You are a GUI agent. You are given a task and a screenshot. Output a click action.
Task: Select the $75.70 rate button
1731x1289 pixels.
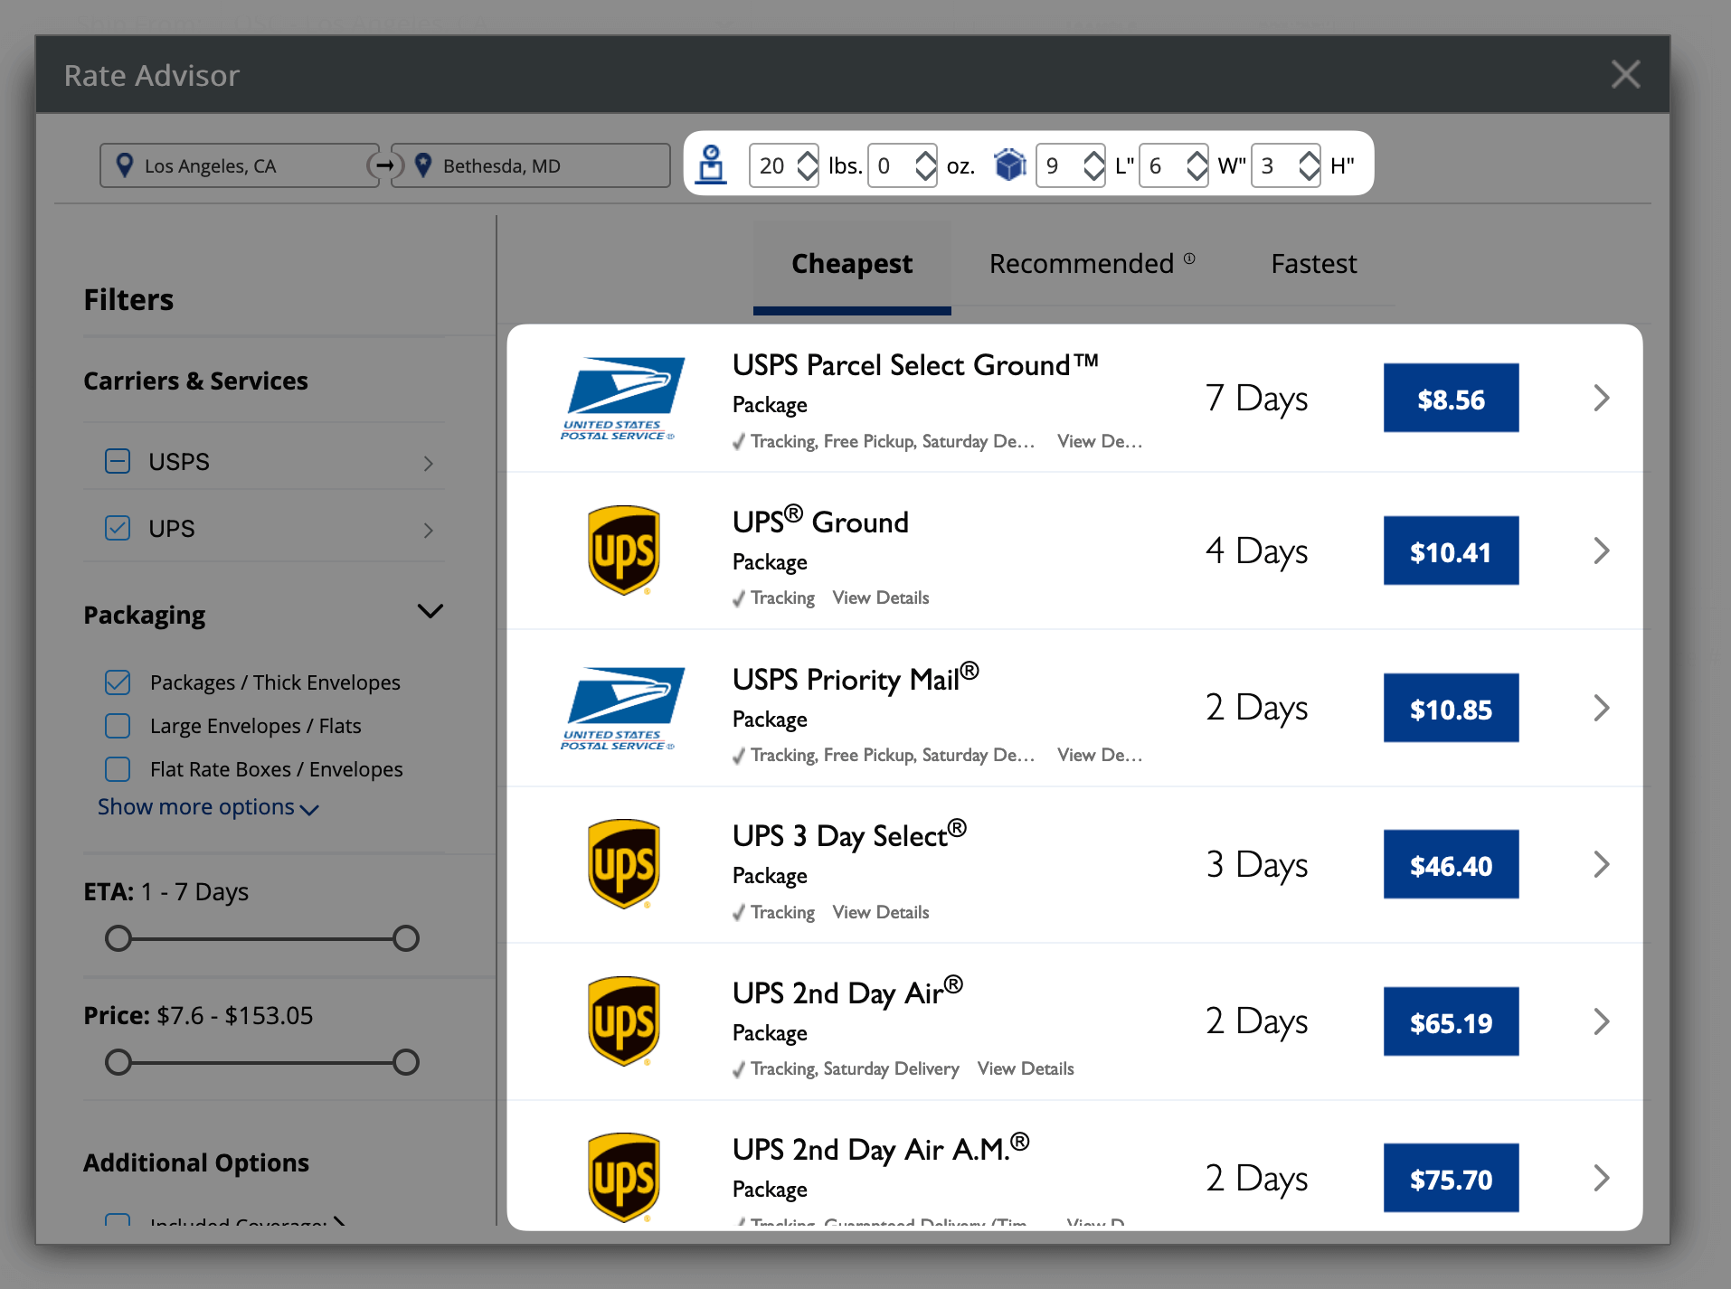(x=1451, y=1179)
